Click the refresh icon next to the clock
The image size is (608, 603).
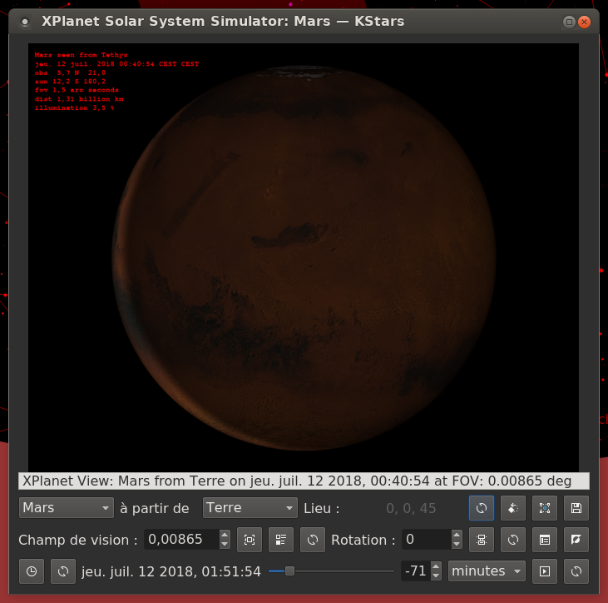63,571
